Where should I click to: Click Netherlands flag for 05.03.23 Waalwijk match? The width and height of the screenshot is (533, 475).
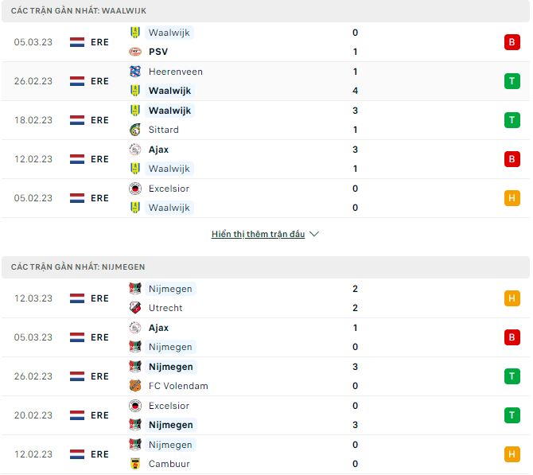(x=77, y=42)
